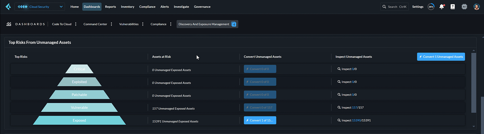This screenshot has width=484, height=134.
Task: Click the badge 4 on Discovery tab
Action: click(x=234, y=24)
